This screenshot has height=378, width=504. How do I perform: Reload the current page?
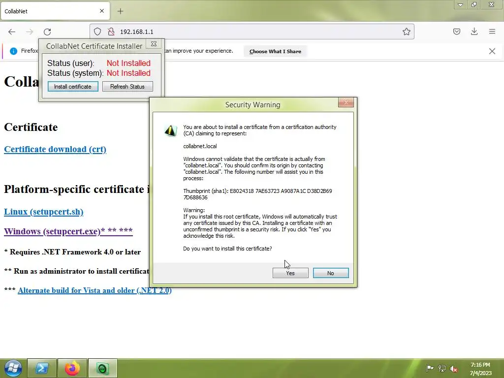pos(47,31)
